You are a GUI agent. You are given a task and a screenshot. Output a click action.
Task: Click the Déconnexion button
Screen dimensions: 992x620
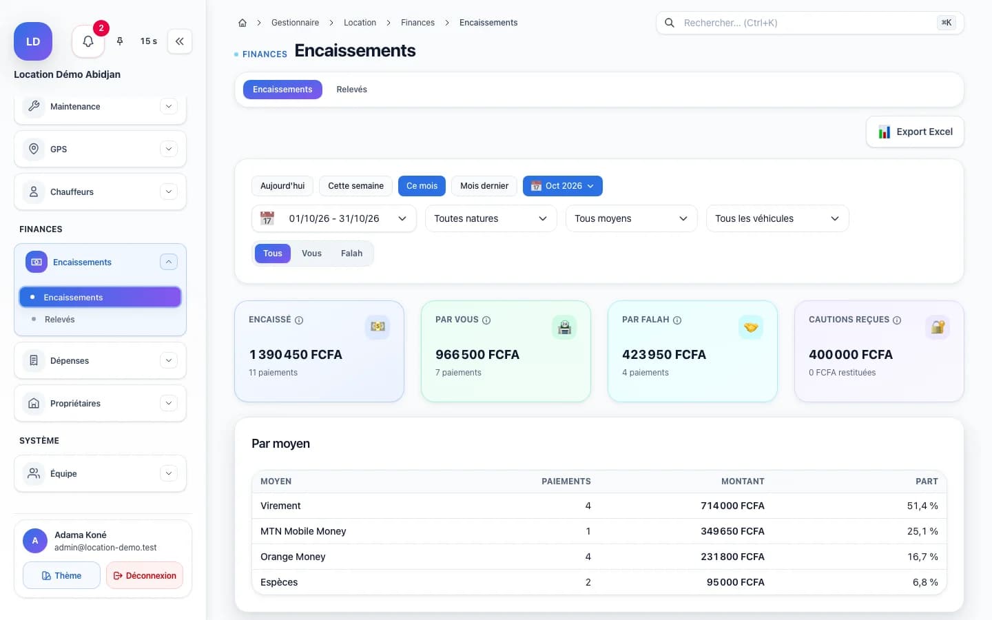coord(145,575)
